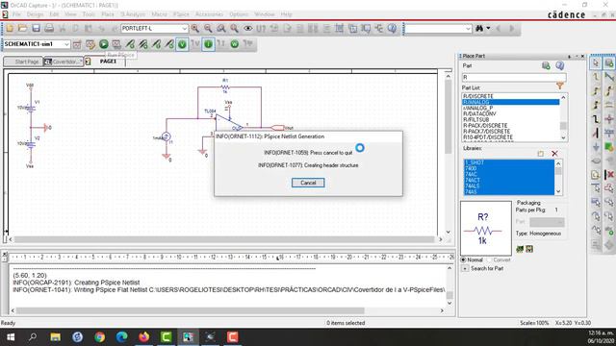The height and width of the screenshot is (346, 616).
Task: Switch to the Start Page tab
Action: pos(23,62)
